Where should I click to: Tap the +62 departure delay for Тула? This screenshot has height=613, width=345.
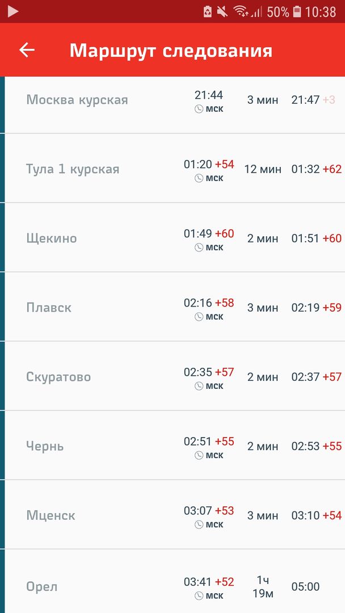click(x=332, y=169)
